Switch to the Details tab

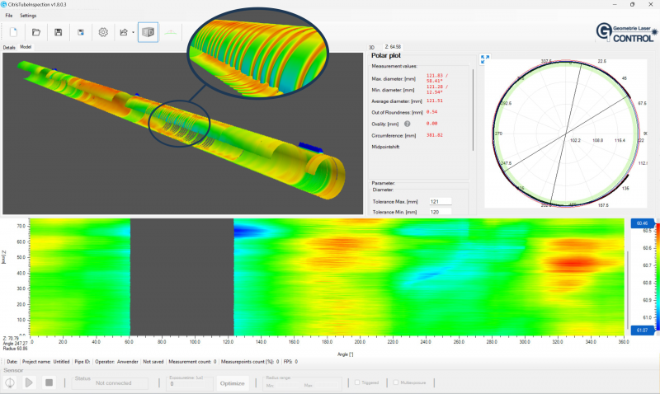(9, 48)
